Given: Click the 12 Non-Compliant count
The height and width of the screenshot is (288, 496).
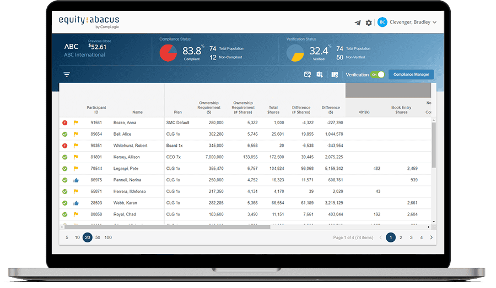Looking at the screenshot, I should pyautogui.click(x=213, y=57).
